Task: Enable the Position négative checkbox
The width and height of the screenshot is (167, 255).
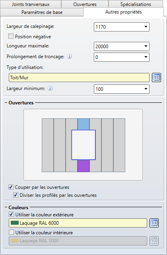Action: (x=11, y=36)
